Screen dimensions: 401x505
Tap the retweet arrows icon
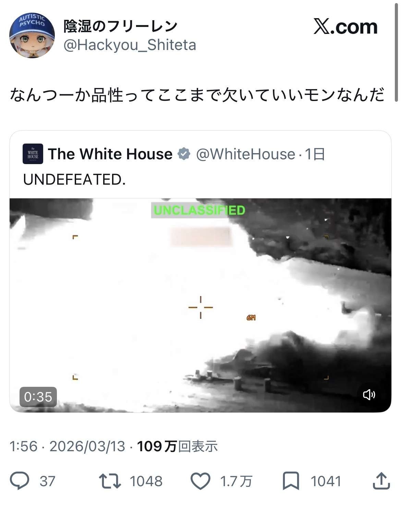click(x=110, y=481)
